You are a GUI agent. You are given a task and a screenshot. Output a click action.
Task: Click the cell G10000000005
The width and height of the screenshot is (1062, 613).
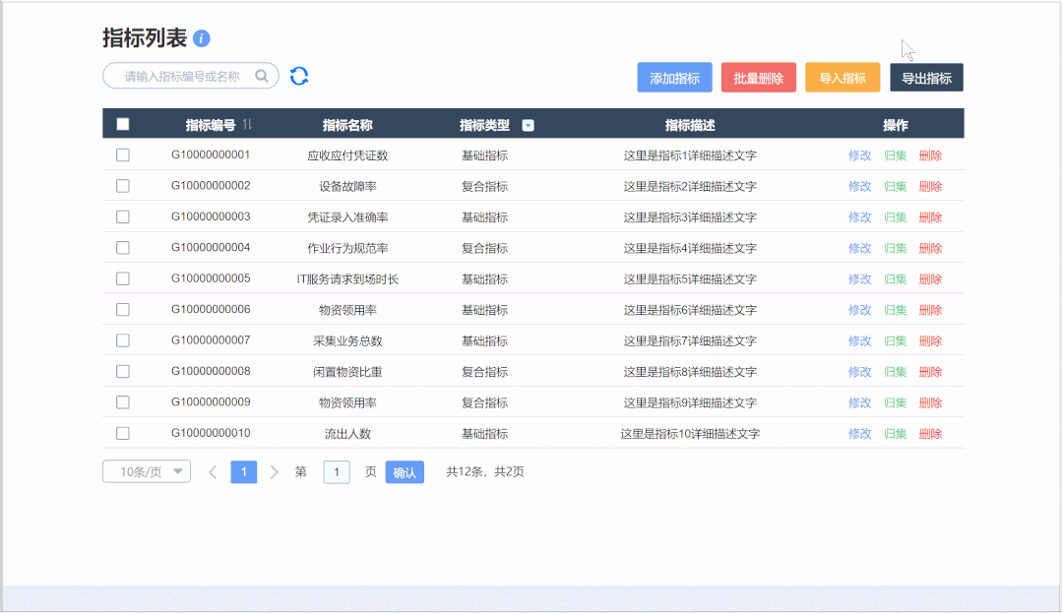coord(211,278)
